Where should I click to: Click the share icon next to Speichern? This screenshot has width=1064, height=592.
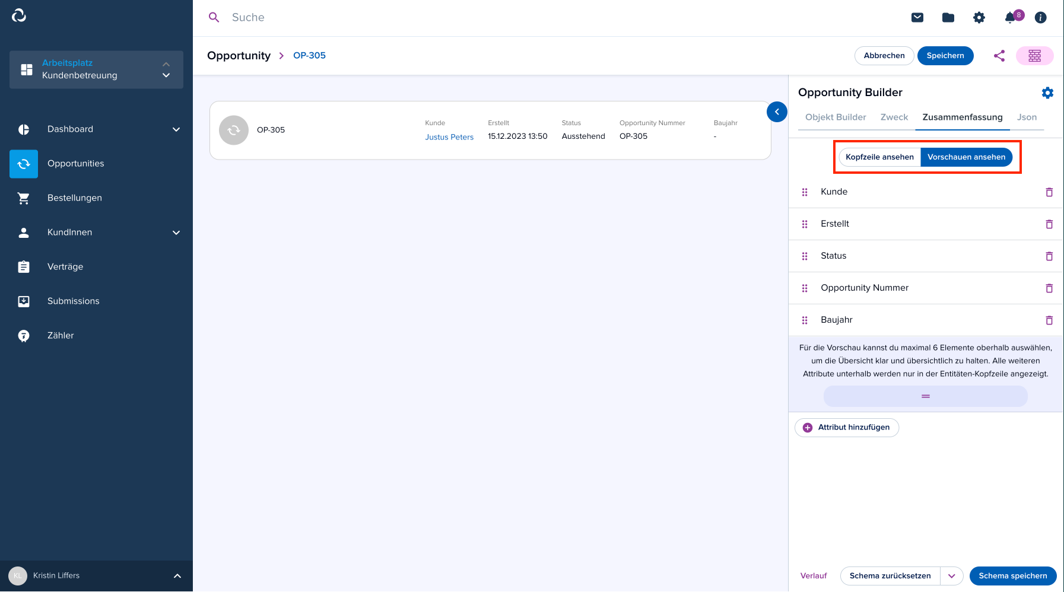point(999,56)
